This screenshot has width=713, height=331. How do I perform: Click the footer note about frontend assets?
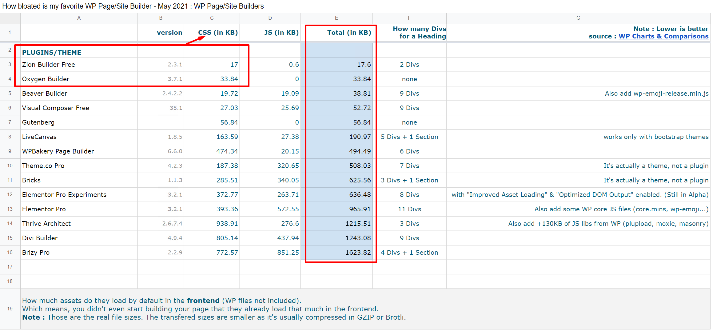pyautogui.click(x=365, y=309)
